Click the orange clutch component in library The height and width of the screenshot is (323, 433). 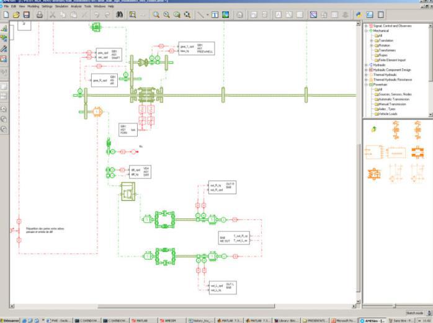[417, 152]
